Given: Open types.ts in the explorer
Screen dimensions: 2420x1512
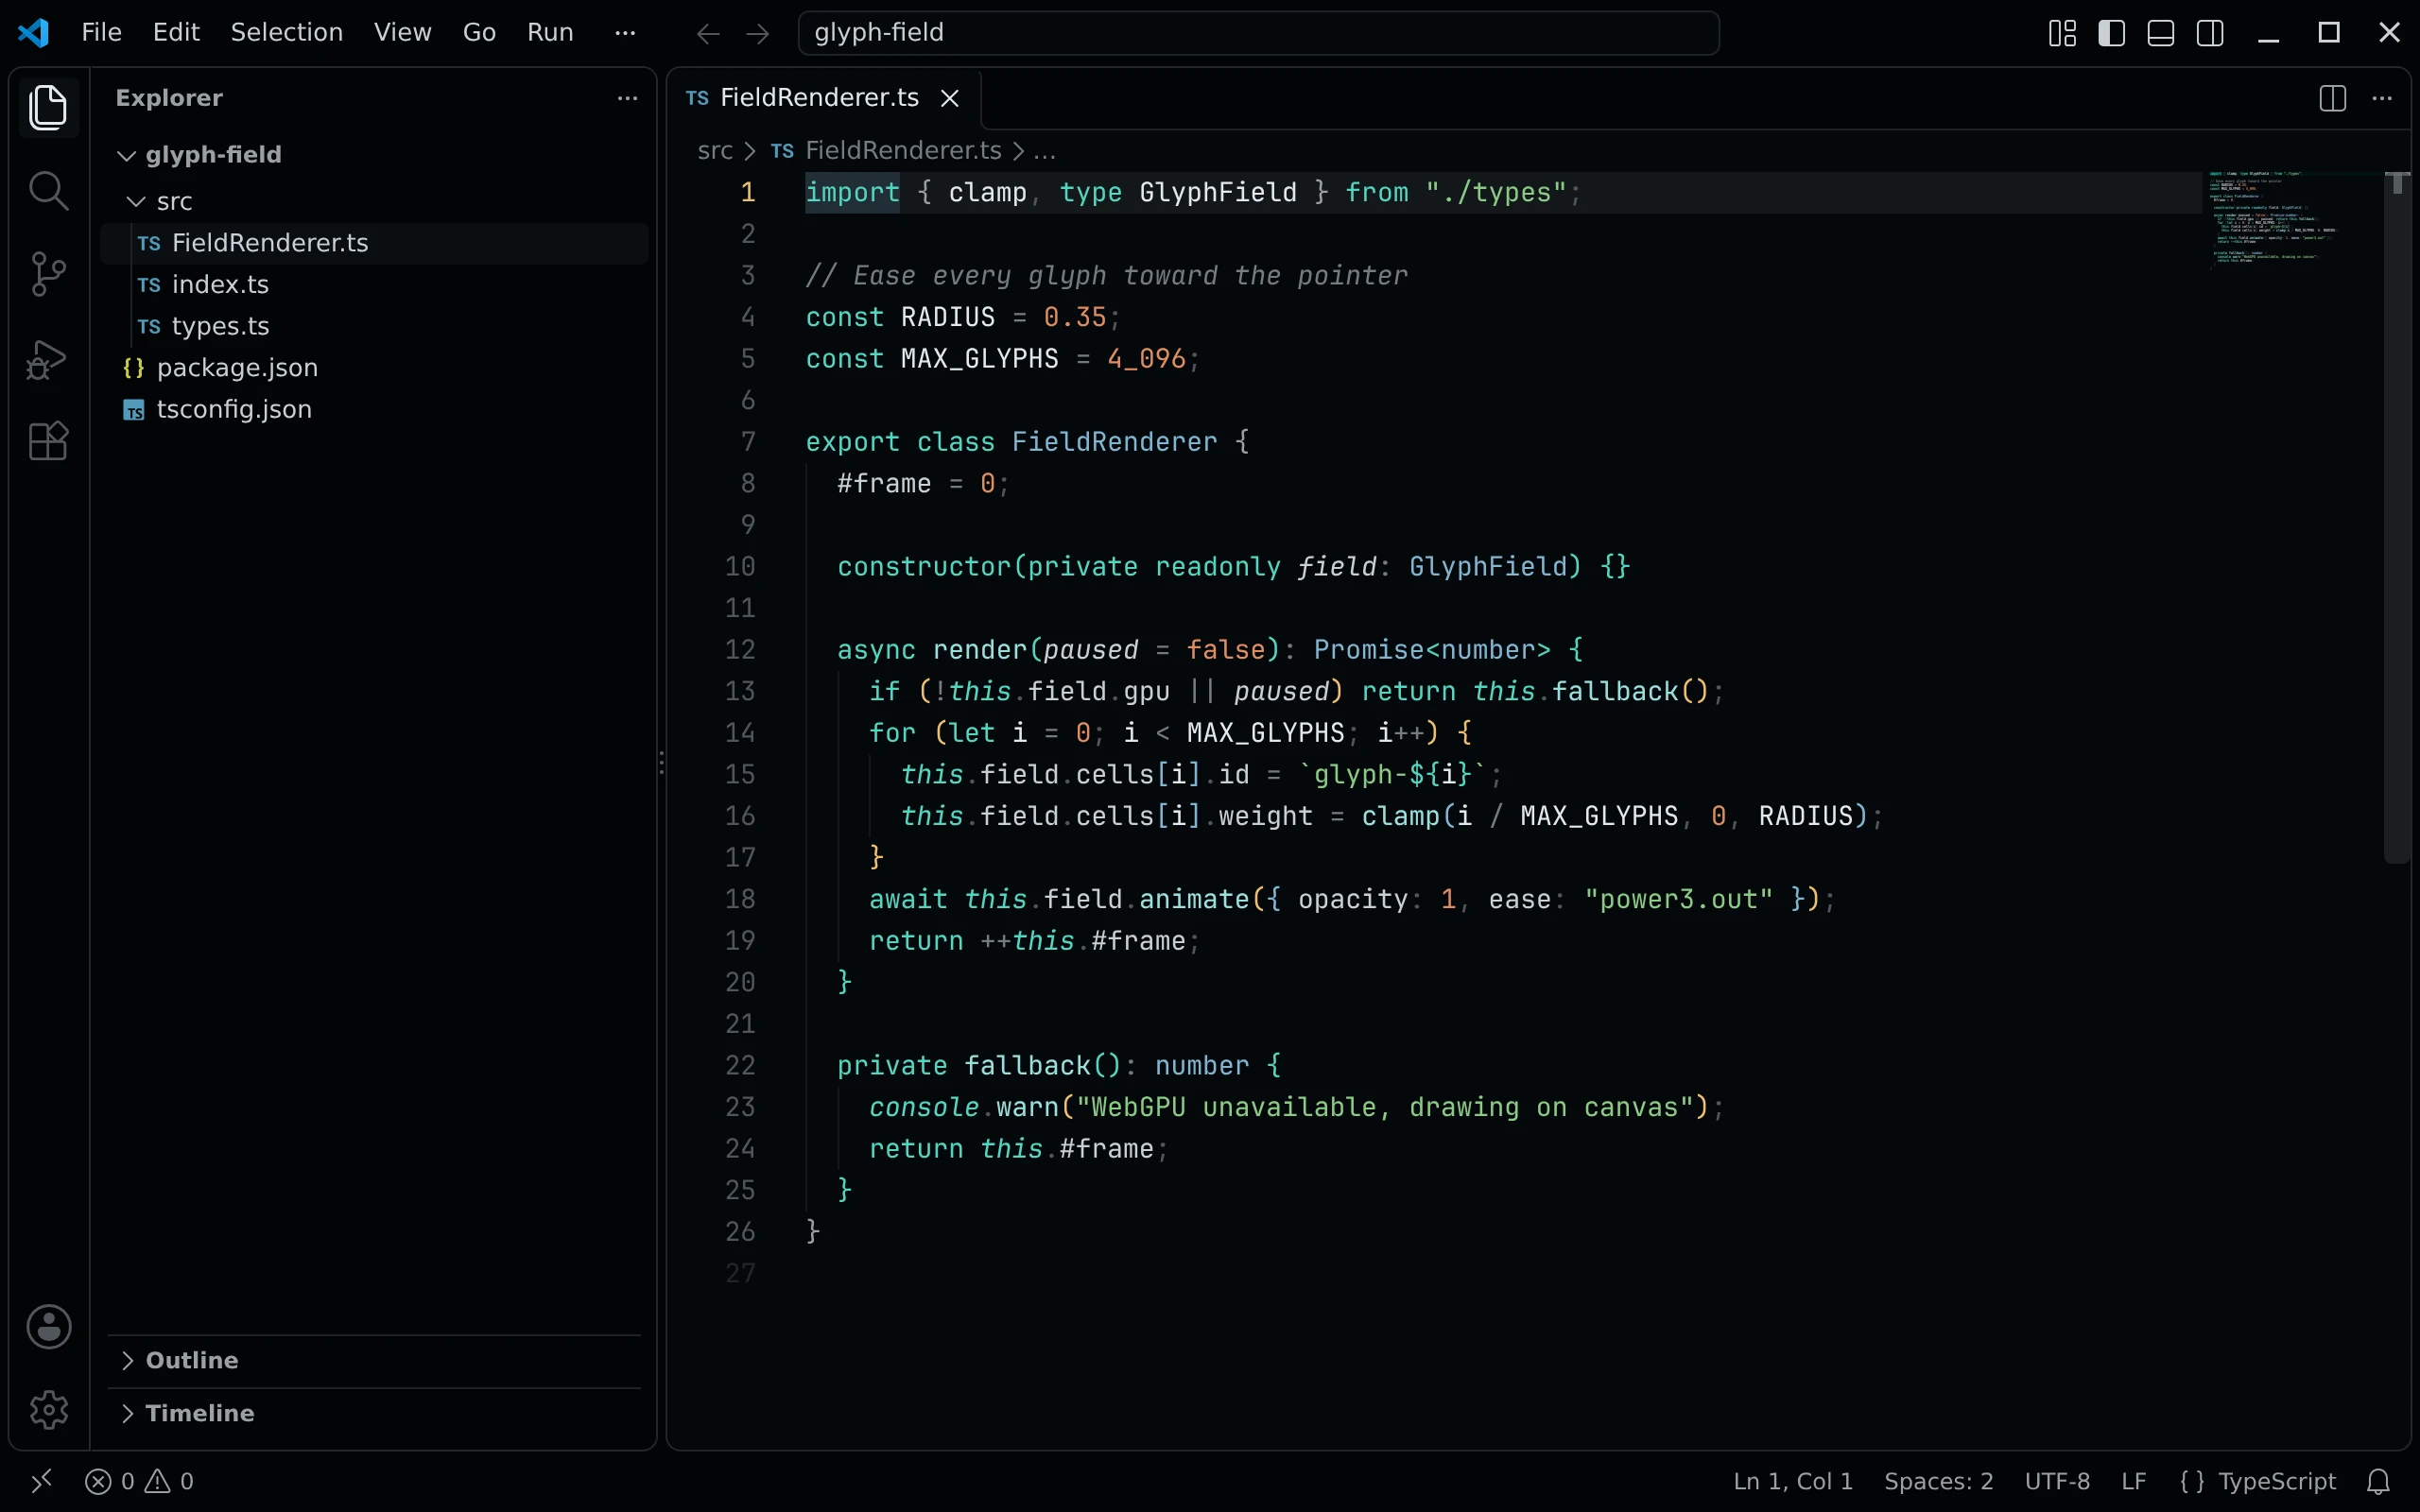Looking at the screenshot, I should pyautogui.click(x=374, y=326).
